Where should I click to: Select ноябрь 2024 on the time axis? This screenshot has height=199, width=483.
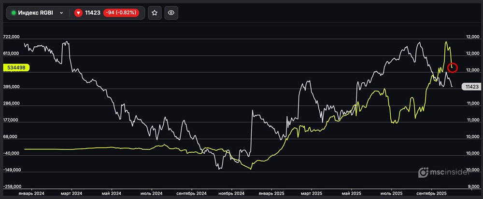232,193
